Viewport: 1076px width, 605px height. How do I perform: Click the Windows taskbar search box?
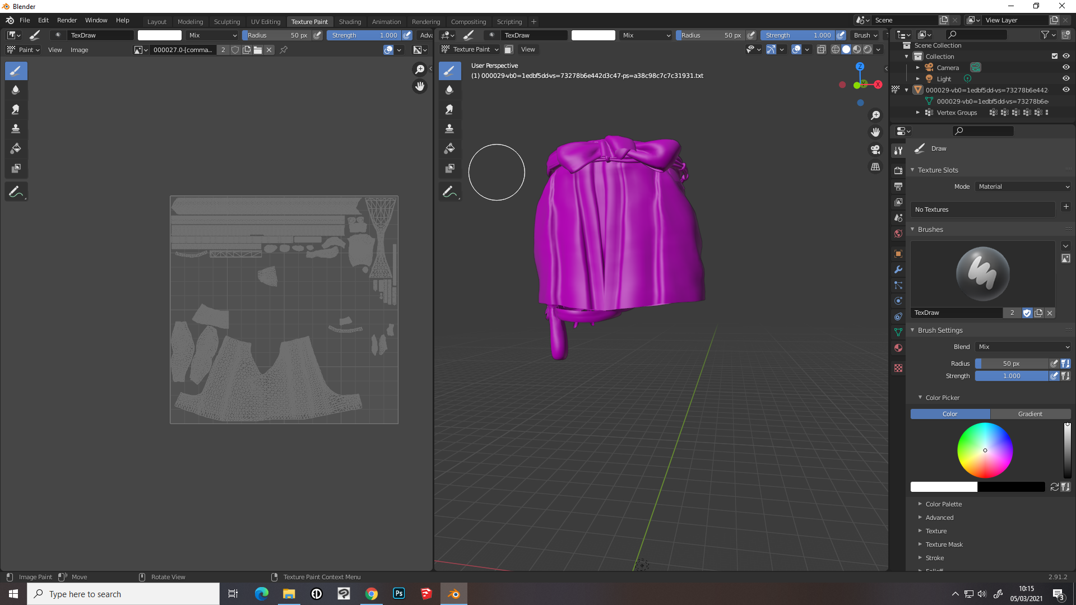click(123, 594)
